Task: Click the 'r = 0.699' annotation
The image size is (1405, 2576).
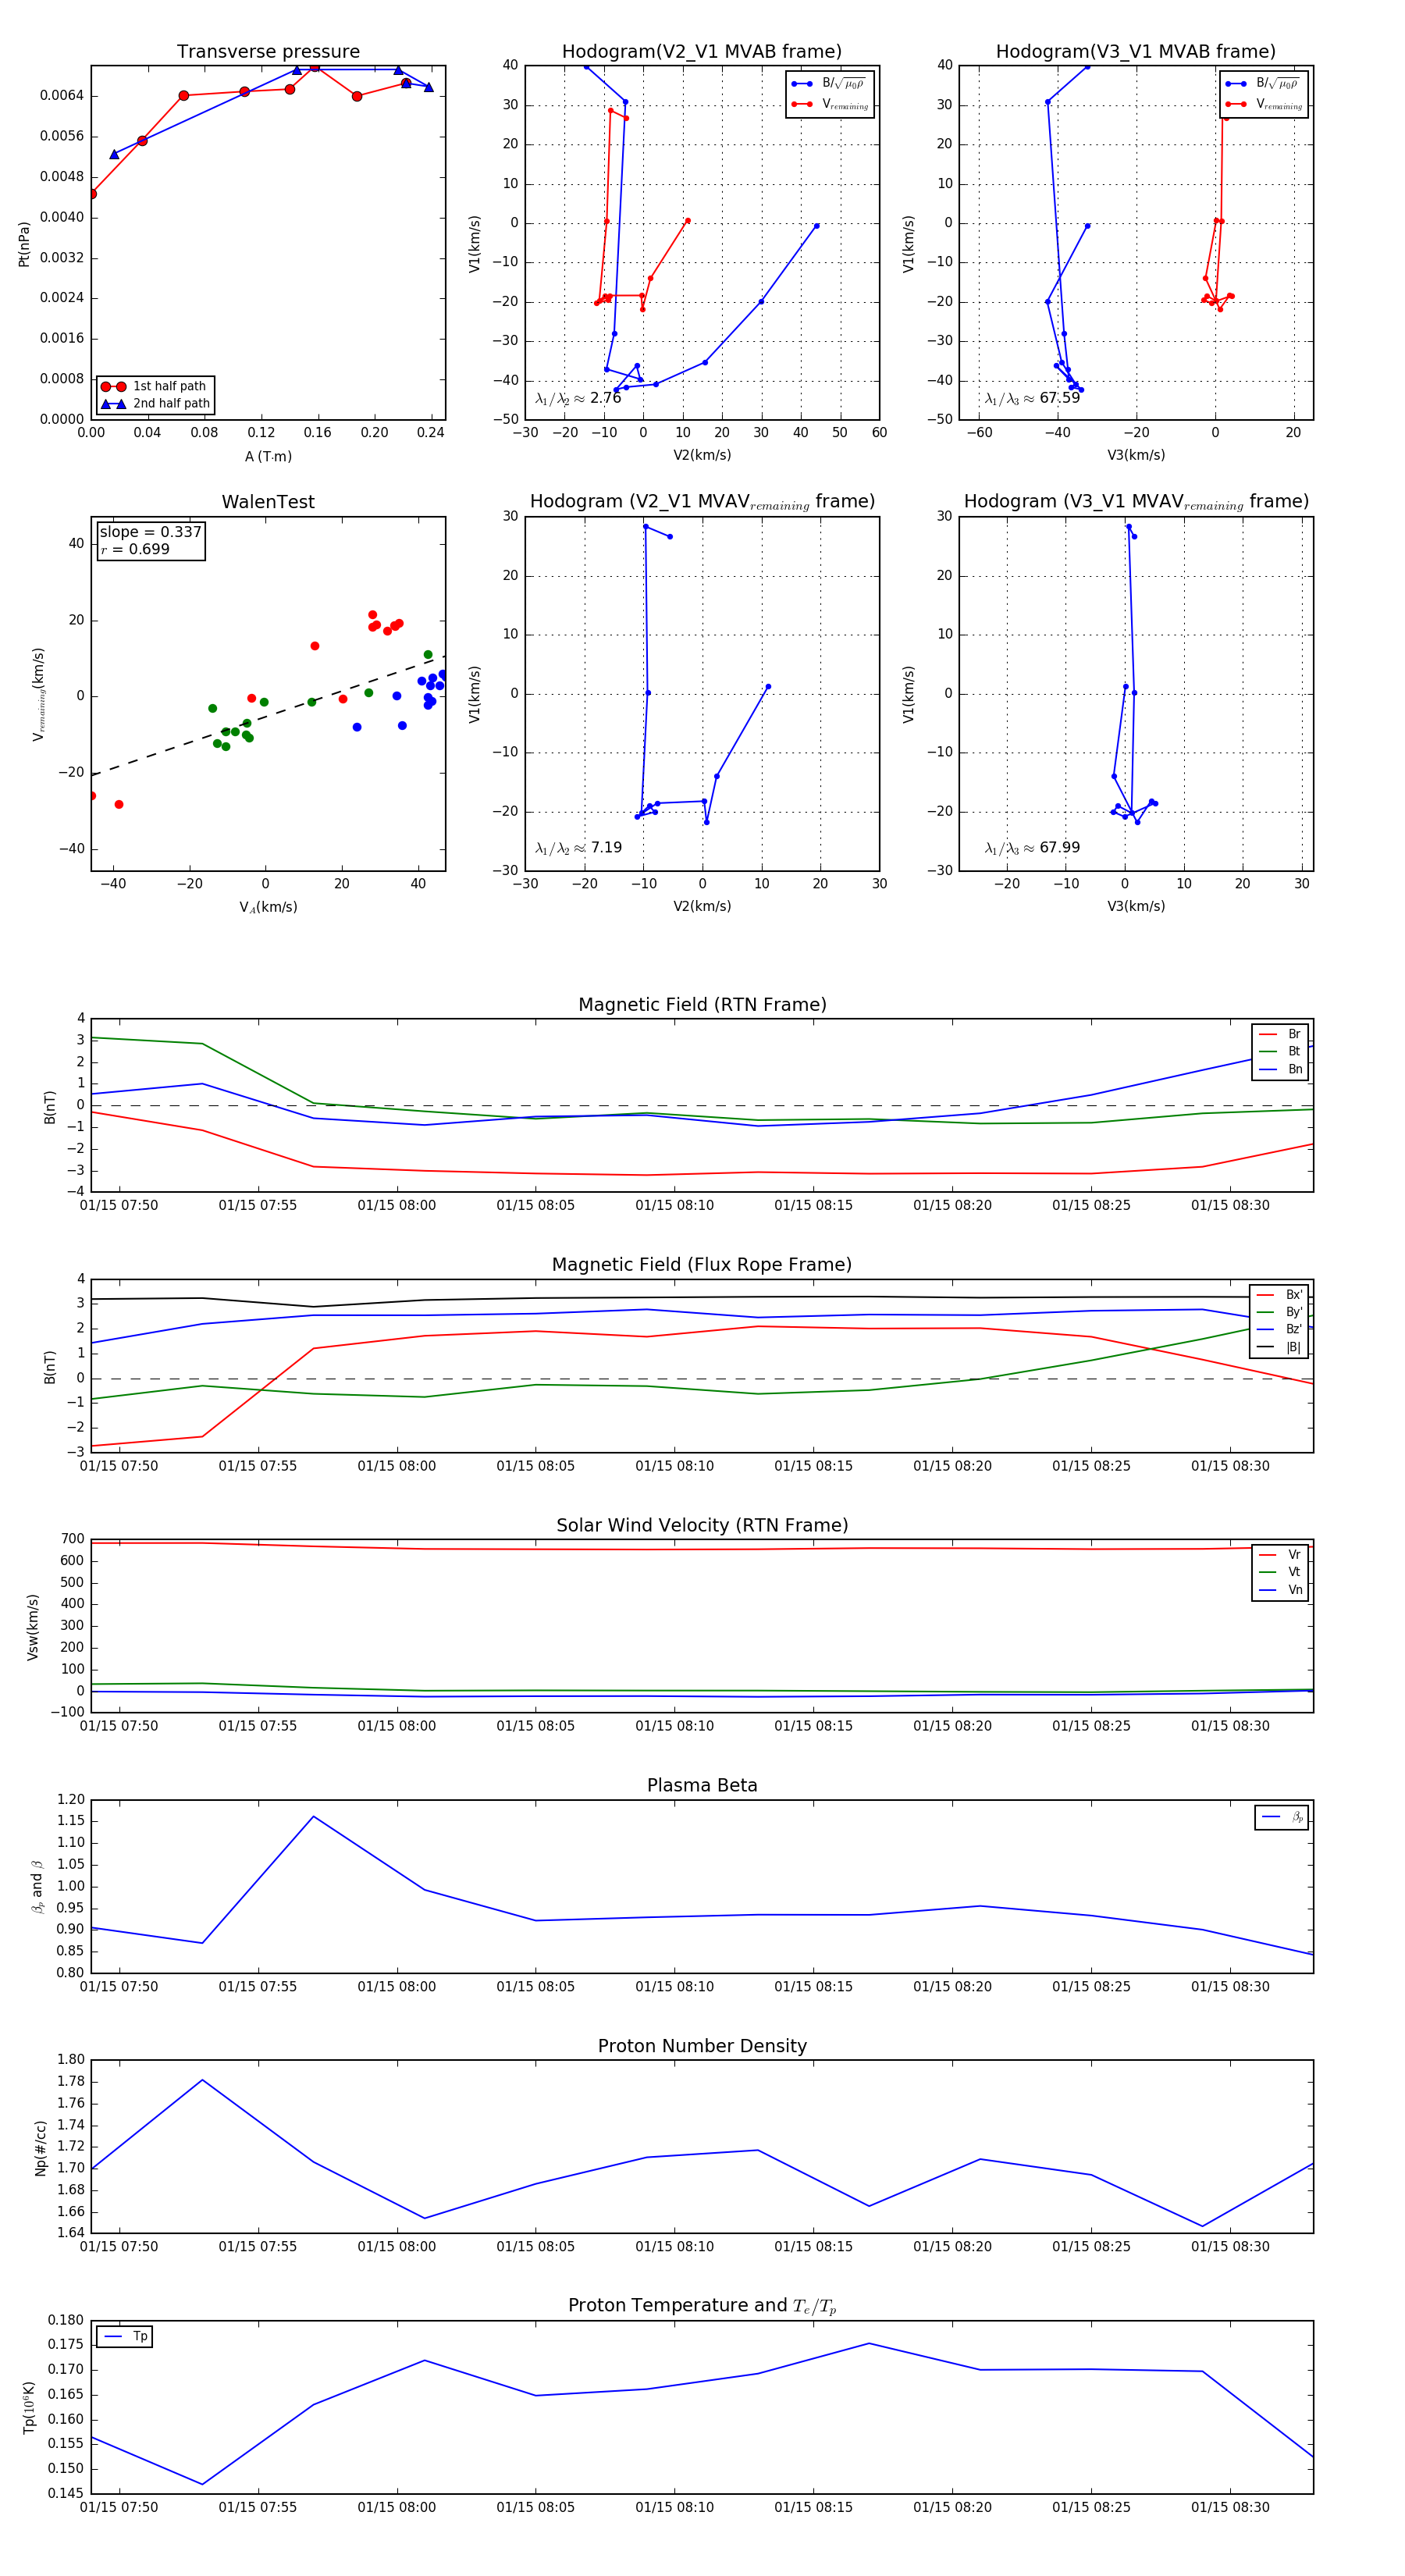Action: 135,549
